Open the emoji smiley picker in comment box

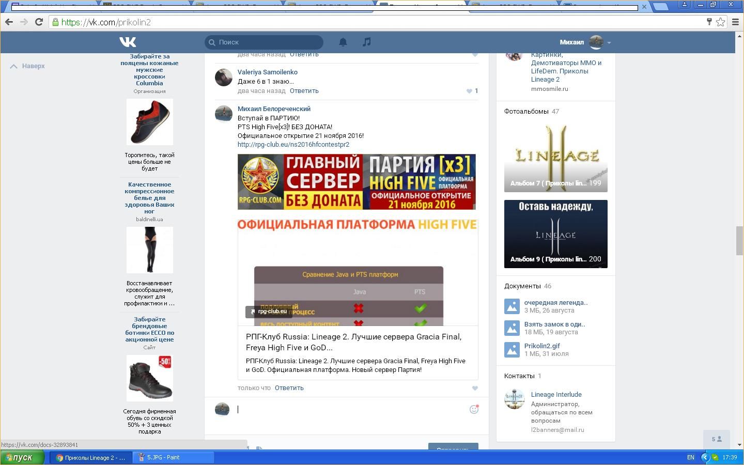(x=474, y=409)
